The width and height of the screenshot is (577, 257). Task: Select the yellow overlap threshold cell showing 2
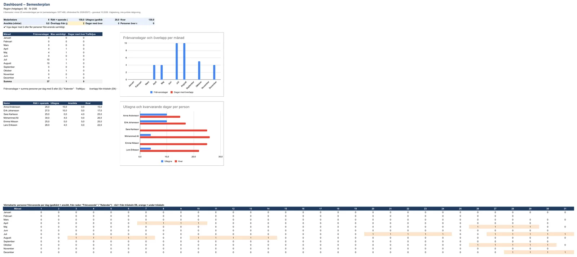click(x=76, y=23)
